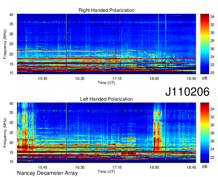The height and width of the screenshot is (177, 218).
Task: Click the 40 MHz tick on the Left Handed frequency axis
Action: point(11,104)
